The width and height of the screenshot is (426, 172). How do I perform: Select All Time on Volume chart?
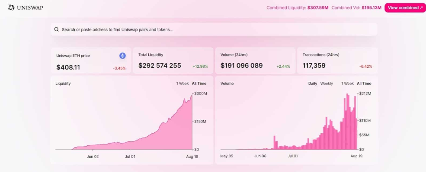pyautogui.click(x=364, y=84)
